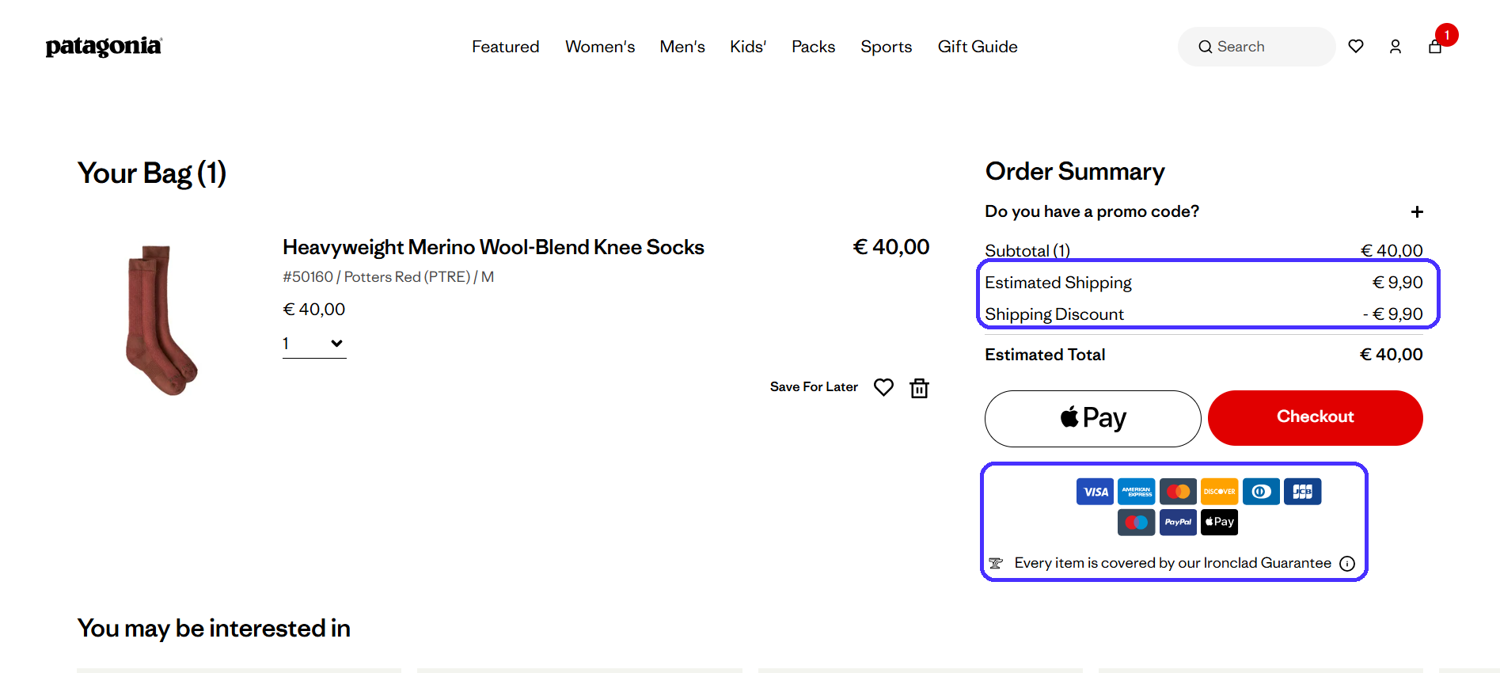Image resolution: width=1500 pixels, height=673 pixels.
Task: Go to the Gift Guide
Action: [x=978, y=47]
